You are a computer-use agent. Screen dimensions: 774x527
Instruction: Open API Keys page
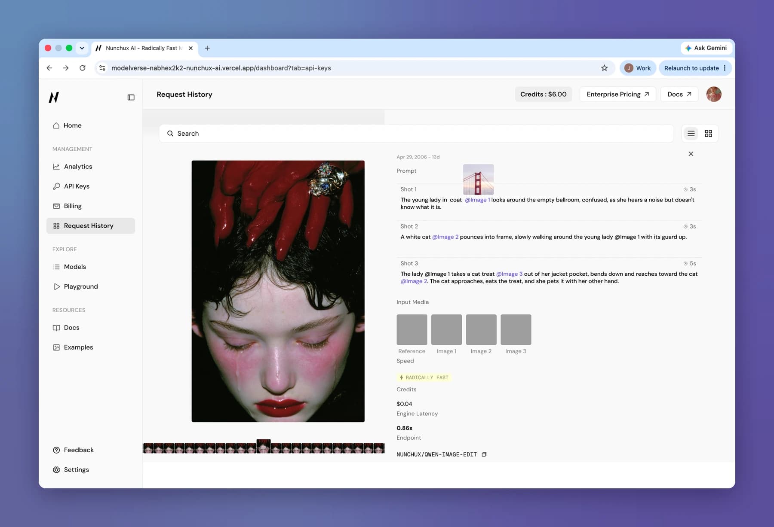pyautogui.click(x=77, y=186)
